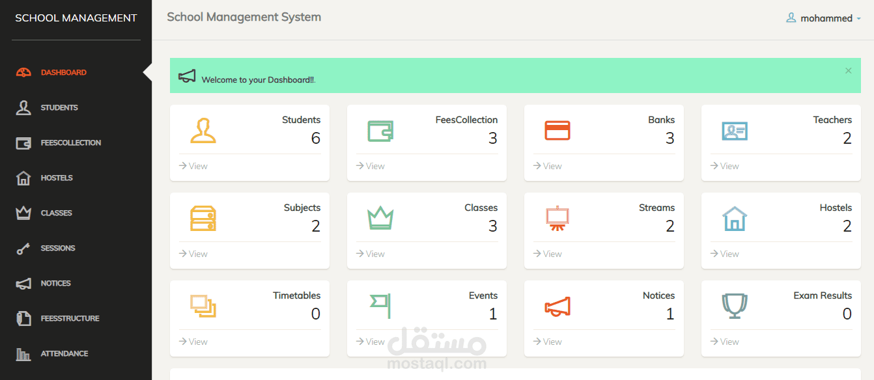Click the ID card icon on Teachers card
874x380 pixels.
tap(735, 131)
